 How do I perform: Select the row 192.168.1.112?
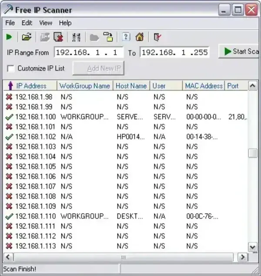(126, 236)
